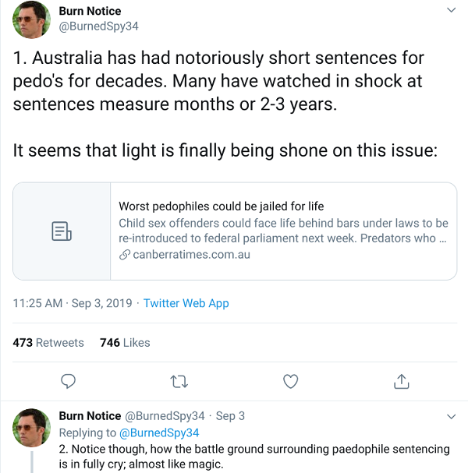Like the tweet with heart icon
Image resolution: width=468 pixels, height=473 pixels.
click(290, 381)
